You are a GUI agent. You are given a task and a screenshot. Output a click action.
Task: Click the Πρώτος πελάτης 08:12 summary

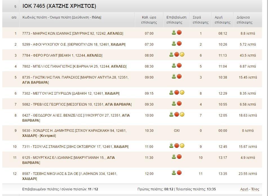[155, 189]
